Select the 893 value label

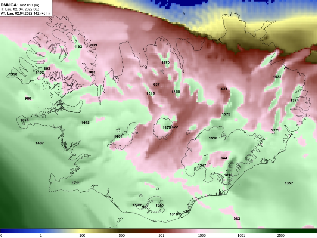pyautogui.click(x=47, y=69)
